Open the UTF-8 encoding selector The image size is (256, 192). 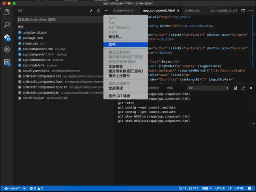(220, 189)
